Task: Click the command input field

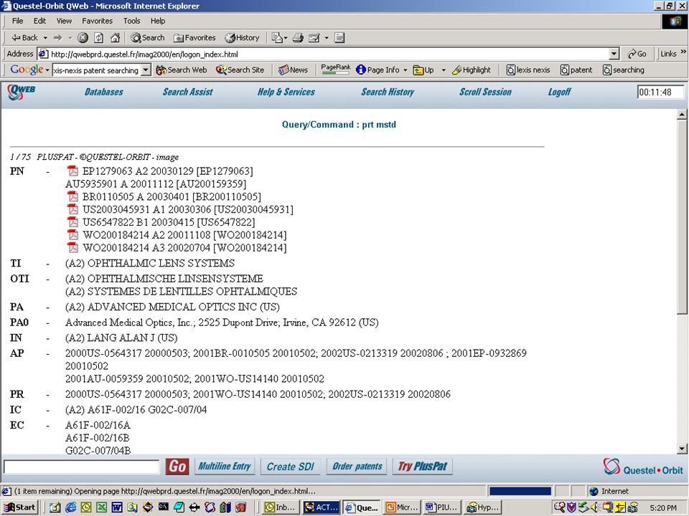Action: pos(81,467)
